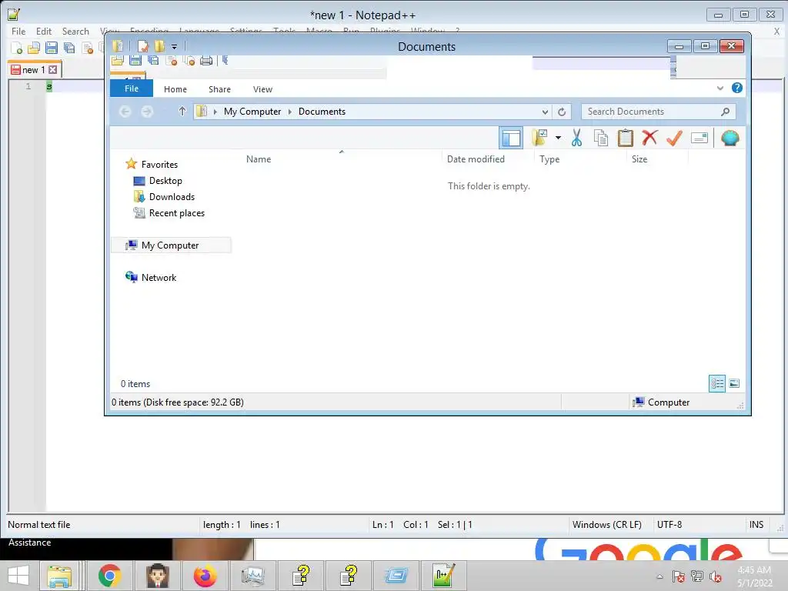Open the Quick Access Toolbar customize dropdown
This screenshot has height=591, width=788.
175,47
